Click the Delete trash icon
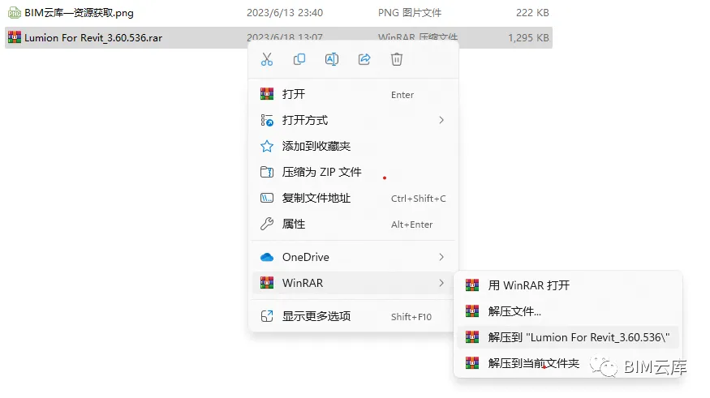 coord(397,59)
